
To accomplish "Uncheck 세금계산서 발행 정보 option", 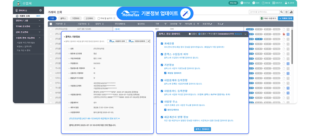I will tap(162, 117).
